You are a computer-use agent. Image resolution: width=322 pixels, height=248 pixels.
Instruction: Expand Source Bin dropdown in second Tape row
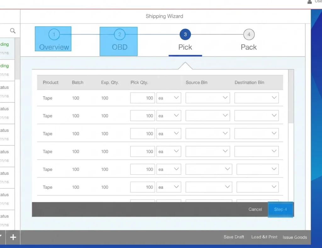pos(208,116)
